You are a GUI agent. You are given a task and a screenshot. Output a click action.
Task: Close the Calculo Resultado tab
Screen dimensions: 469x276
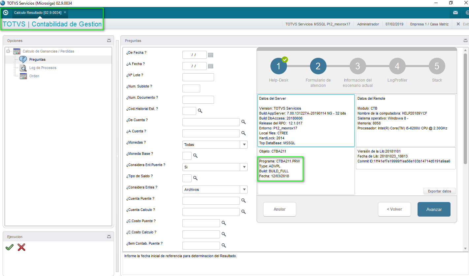pyautogui.click(x=65, y=12)
